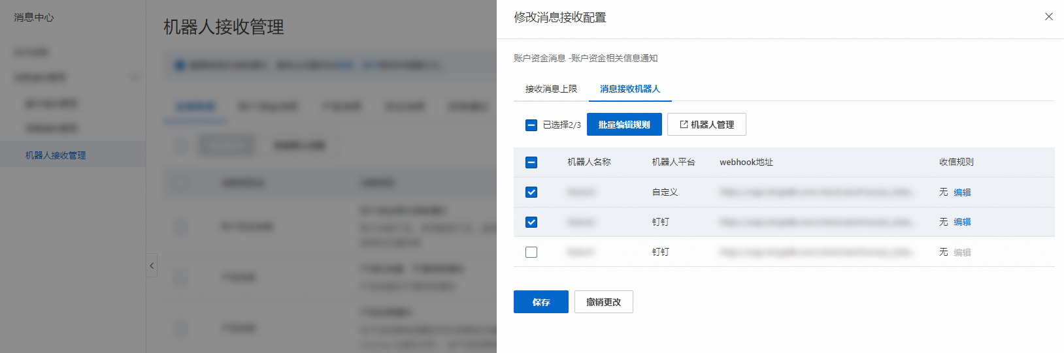Click the 收信规则 column header
This screenshot has height=353, width=1064.
tap(956, 162)
